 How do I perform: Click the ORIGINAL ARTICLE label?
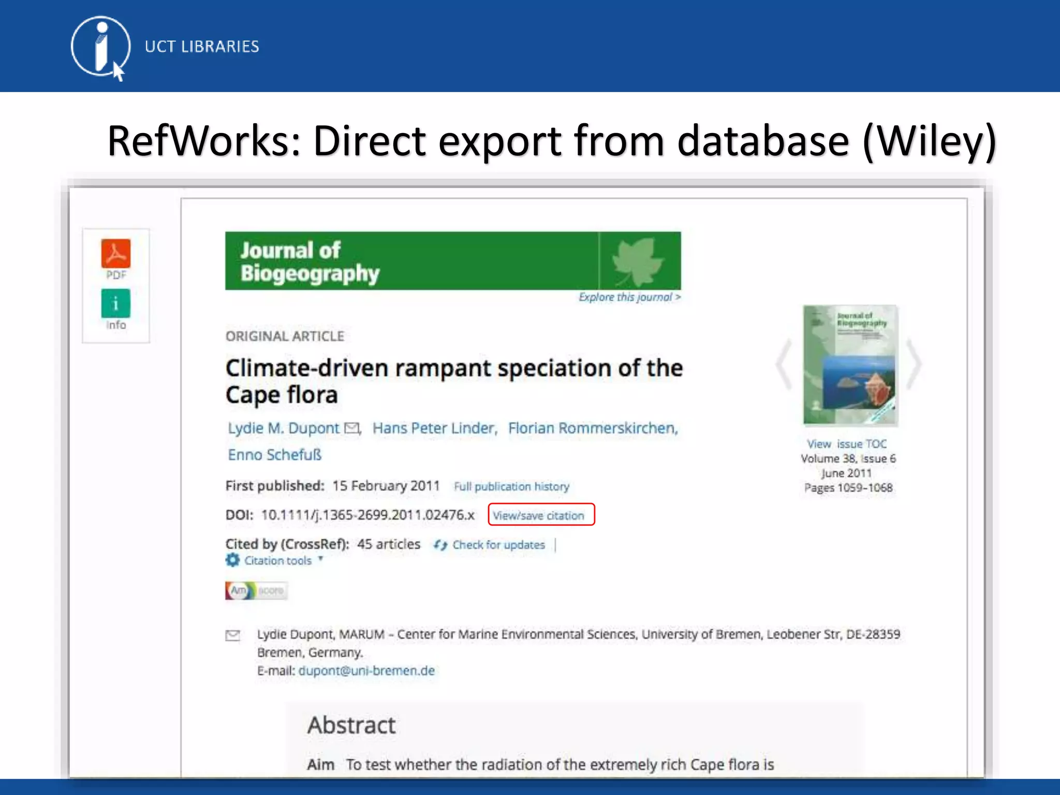click(x=285, y=336)
